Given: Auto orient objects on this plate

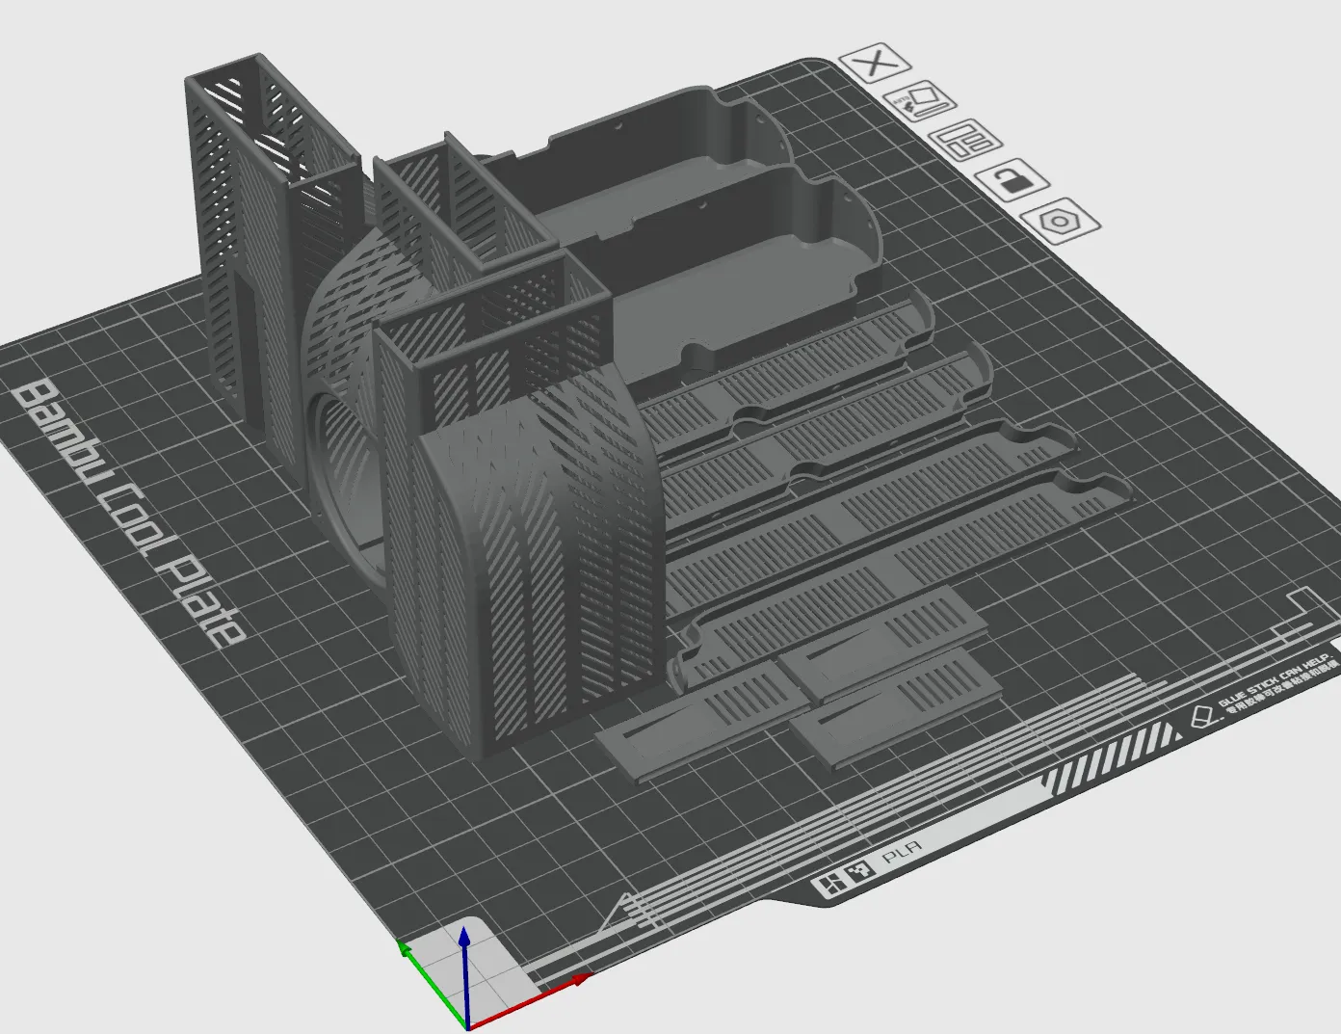Looking at the screenshot, I should [x=919, y=101].
